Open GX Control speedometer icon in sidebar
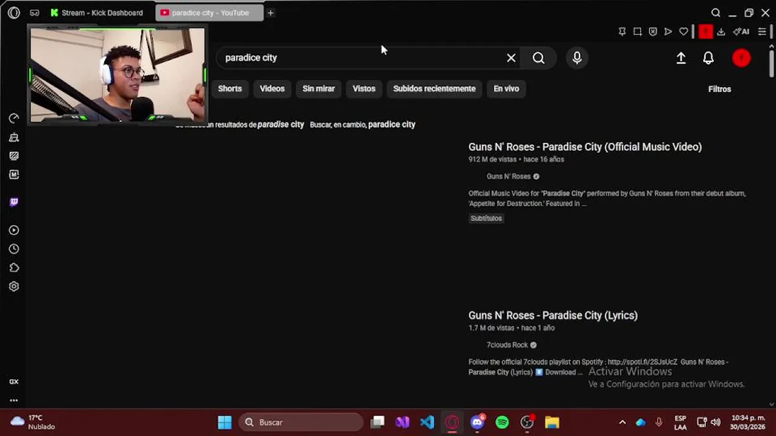 coord(14,118)
